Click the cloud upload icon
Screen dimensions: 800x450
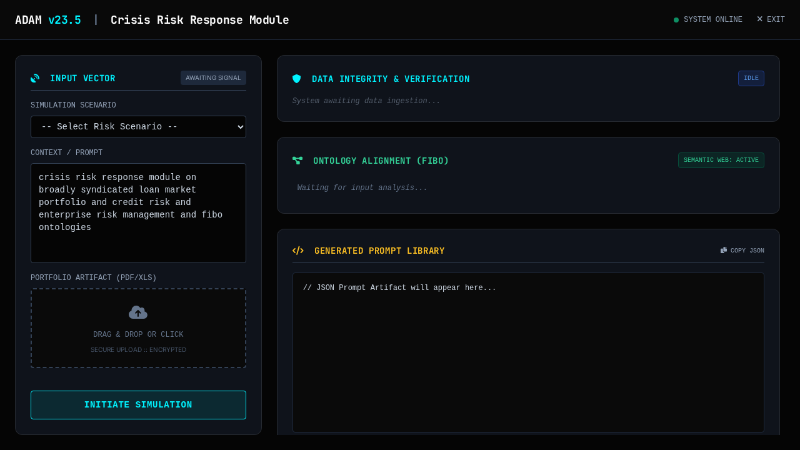138,312
